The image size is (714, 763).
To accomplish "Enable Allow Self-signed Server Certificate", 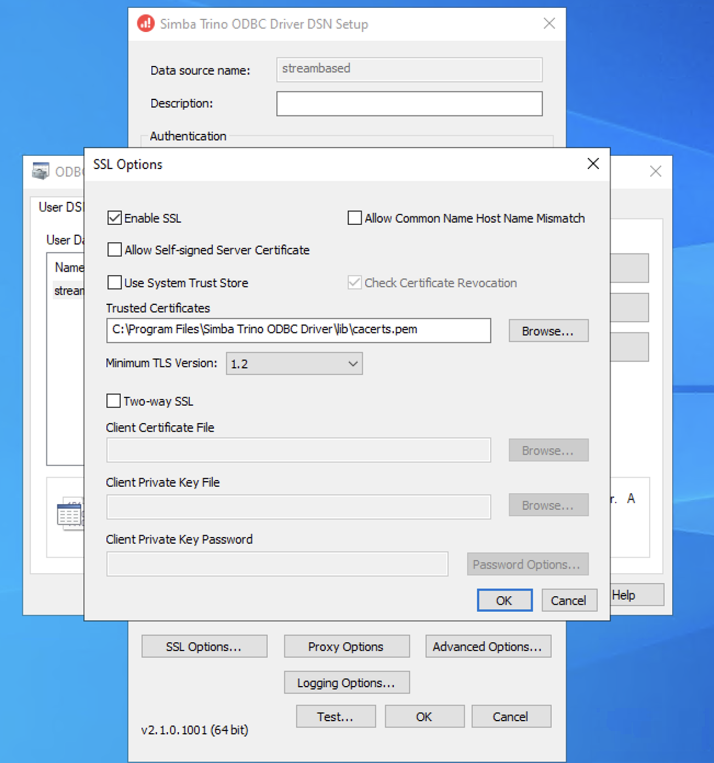I will pyautogui.click(x=114, y=250).
